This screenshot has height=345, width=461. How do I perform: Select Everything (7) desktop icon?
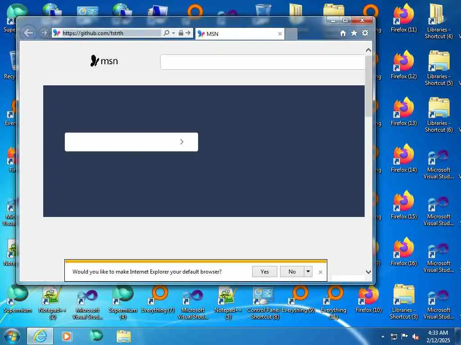[x=158, y=299]
